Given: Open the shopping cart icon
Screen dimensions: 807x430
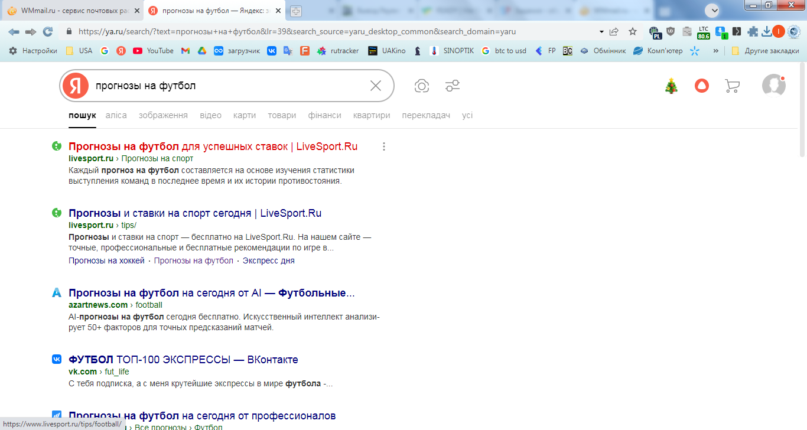Looking at the screenshot, I should click(x=732, y=86).
